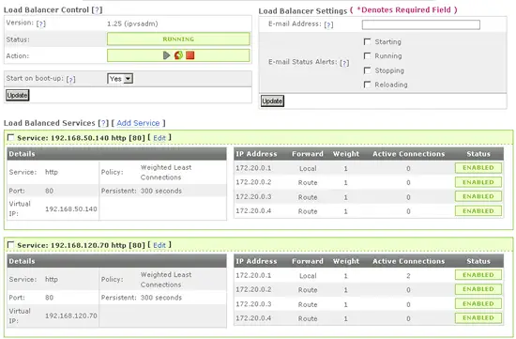Open the Start on boot-up dropdown
Screen dimensions: 516x339
click(x=120, y=79)
